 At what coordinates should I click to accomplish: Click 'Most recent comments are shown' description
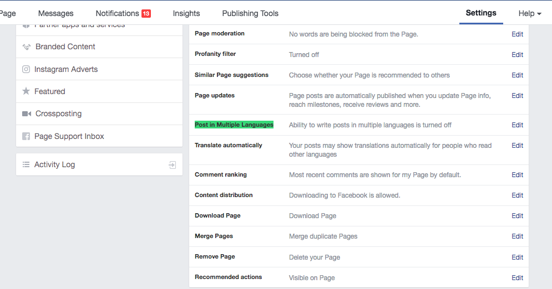pos(375,175)
